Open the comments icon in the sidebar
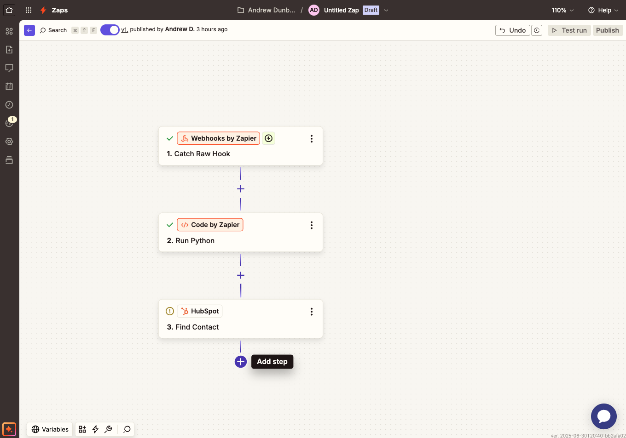The width and height of the screenshot is (626, 438). tap(9, 68)
